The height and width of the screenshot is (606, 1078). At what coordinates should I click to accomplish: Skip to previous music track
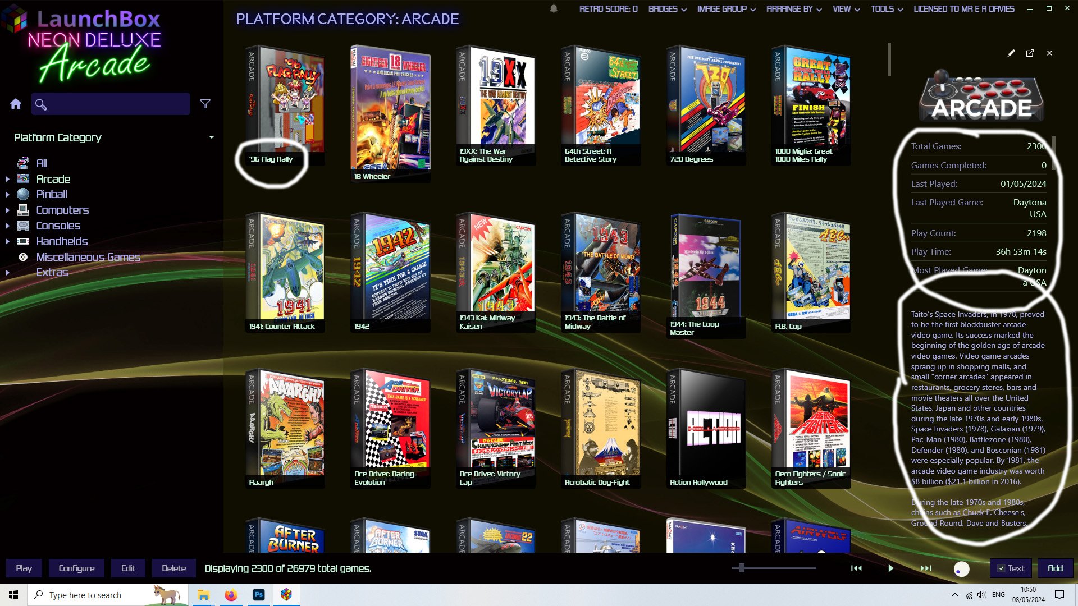pyautogui.click(x=856, y=568)
